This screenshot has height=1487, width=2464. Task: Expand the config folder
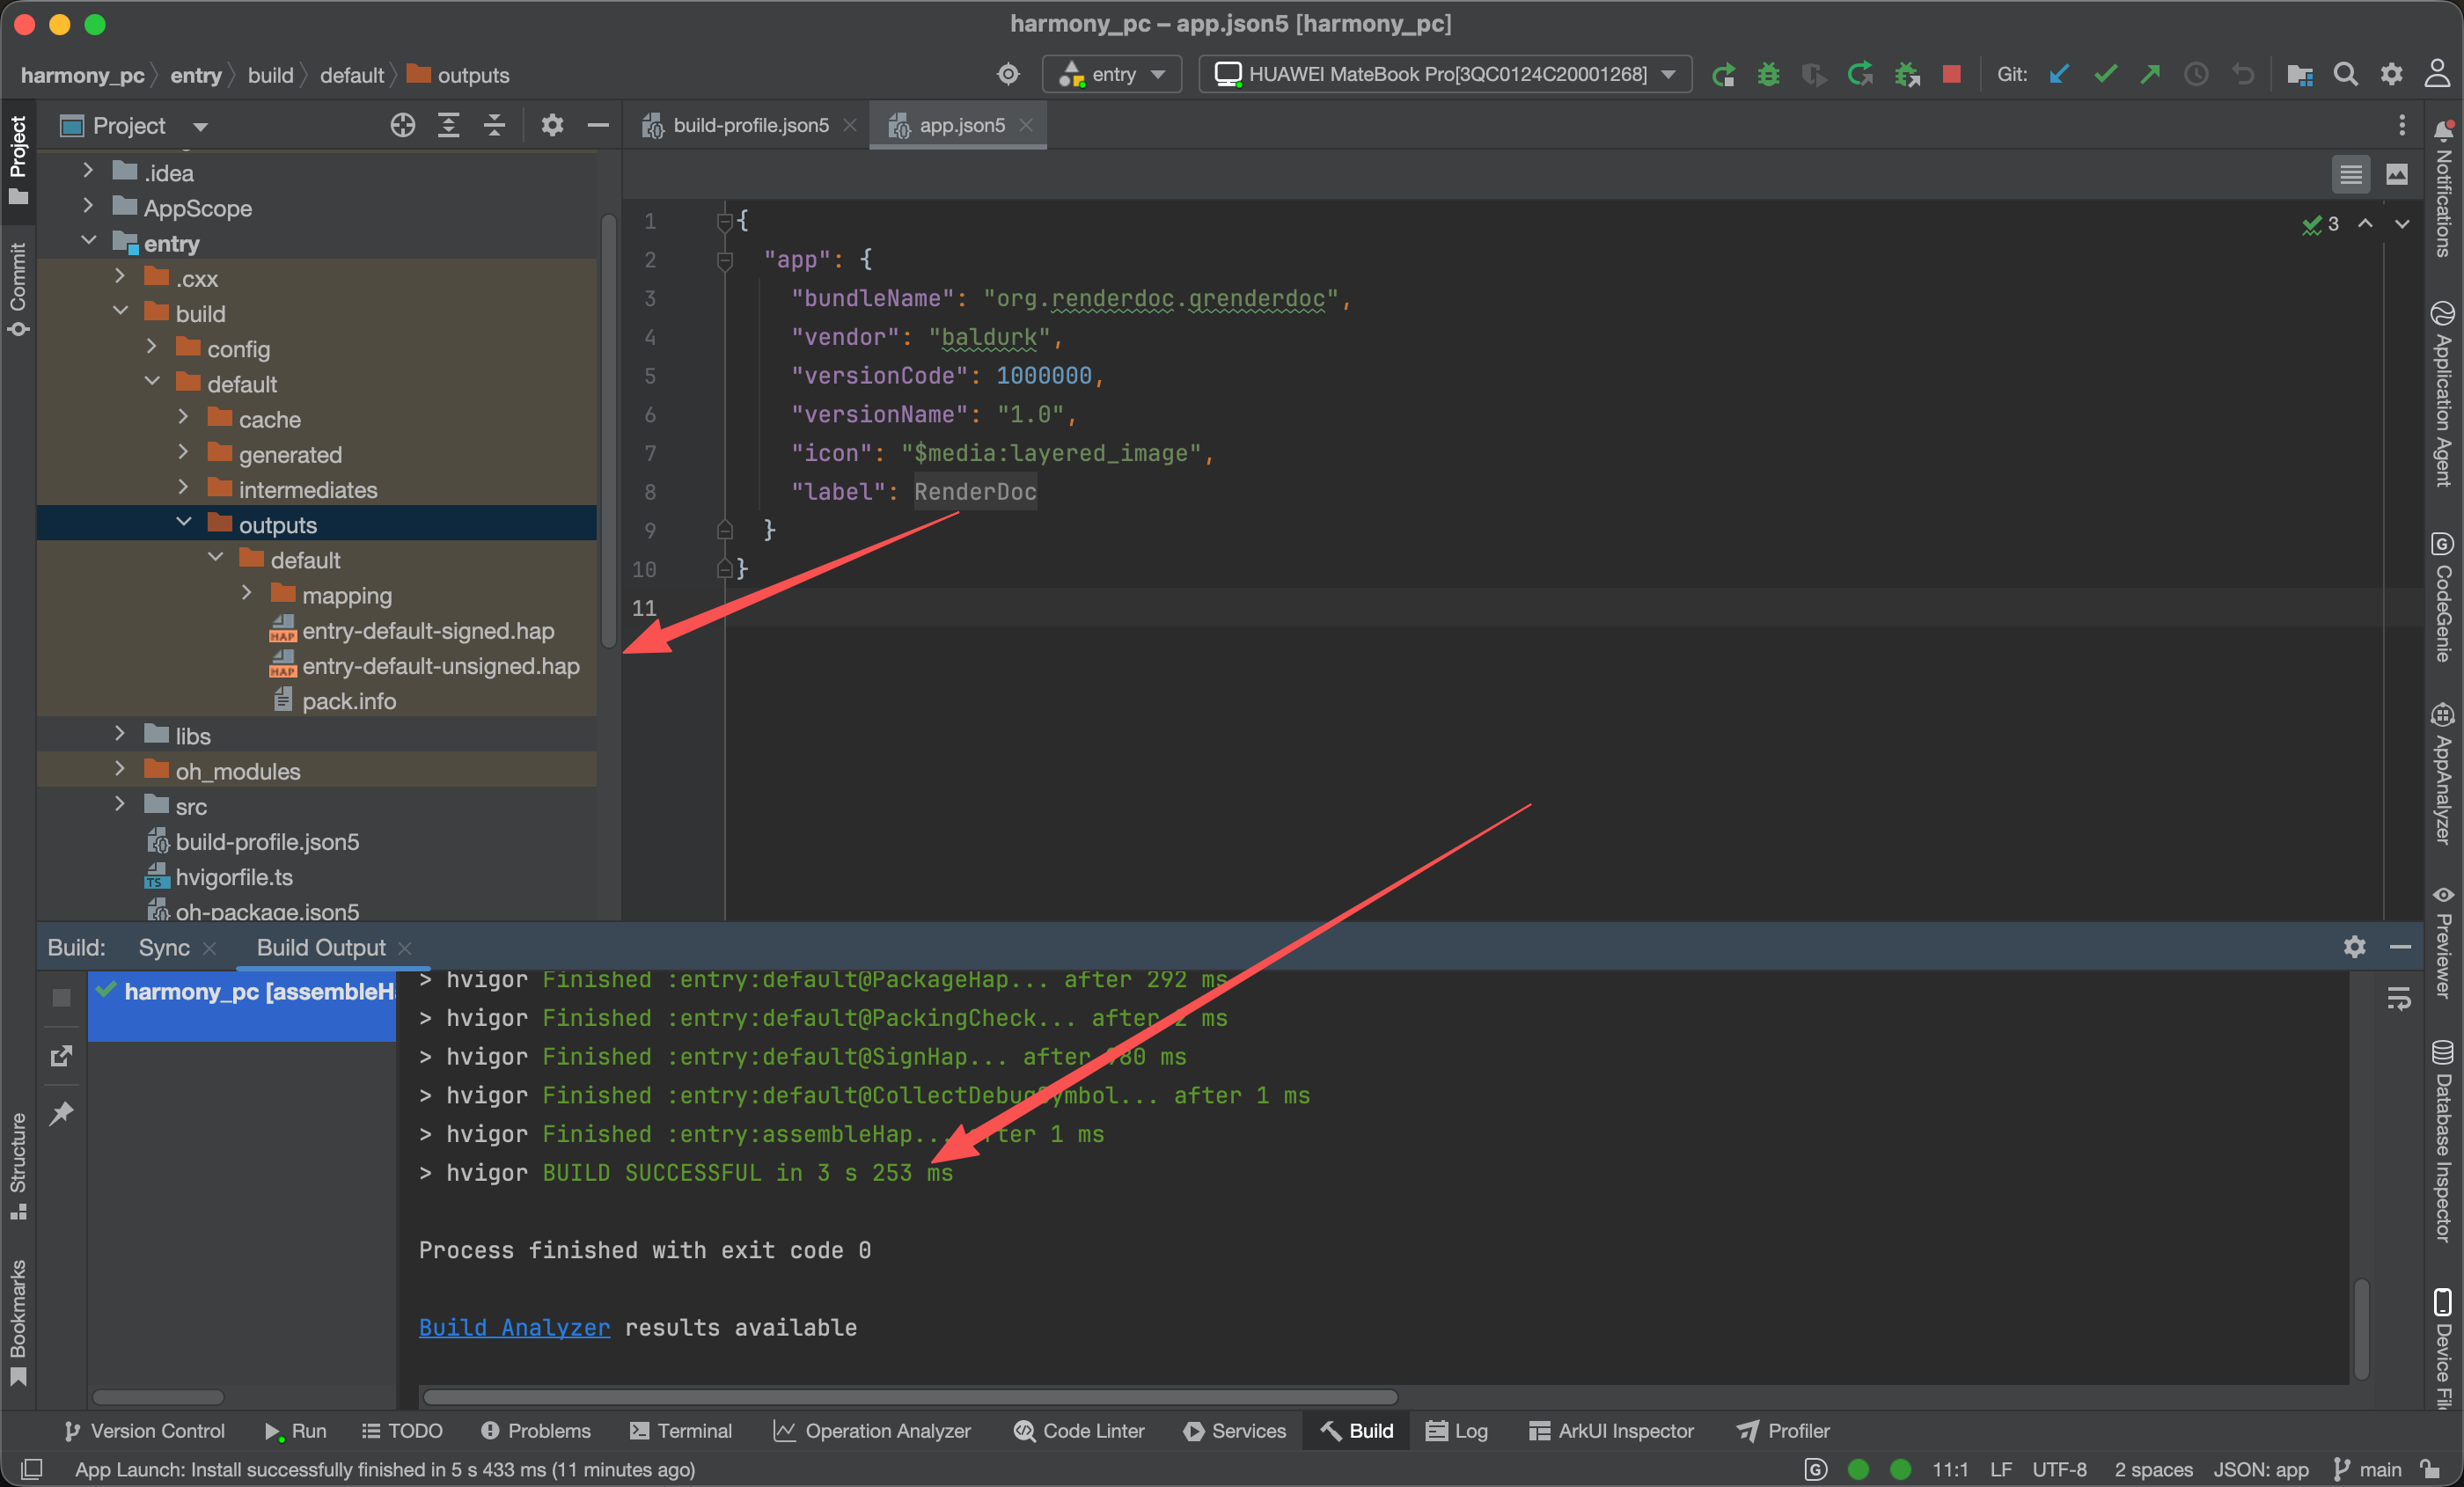pyautogui.click(x=152, y=347)
